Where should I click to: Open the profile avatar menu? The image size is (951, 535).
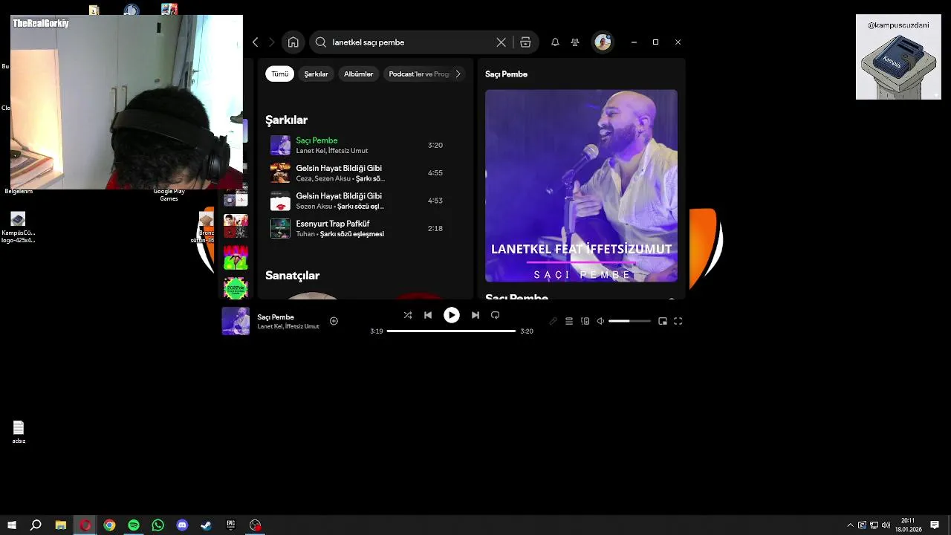[x=603, y=42]
